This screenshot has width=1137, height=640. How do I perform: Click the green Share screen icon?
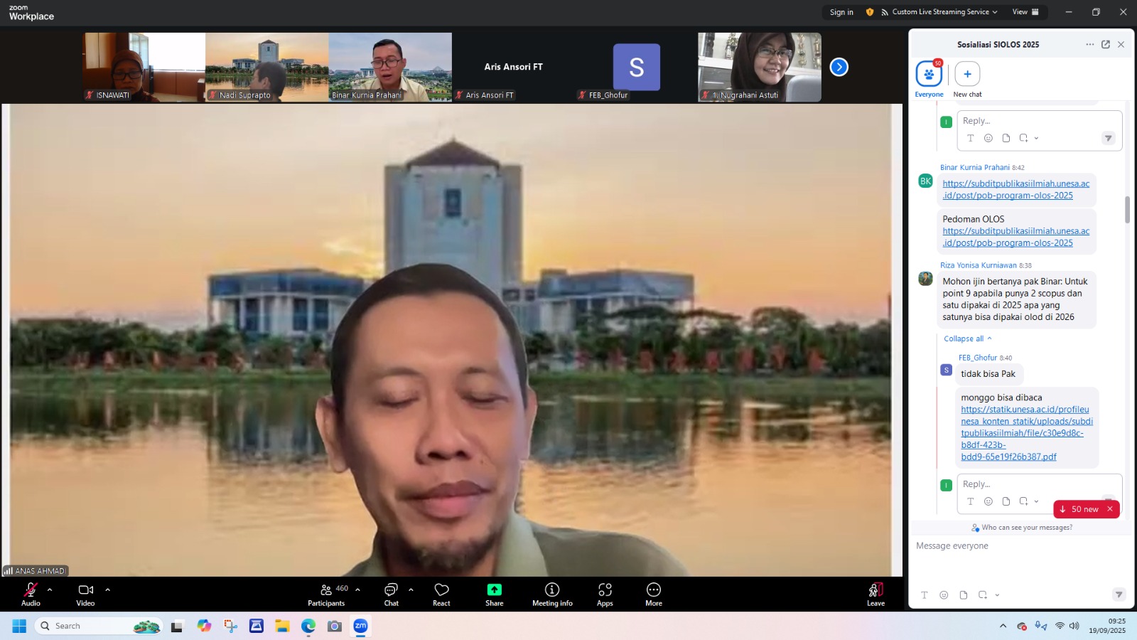[494, 590]
